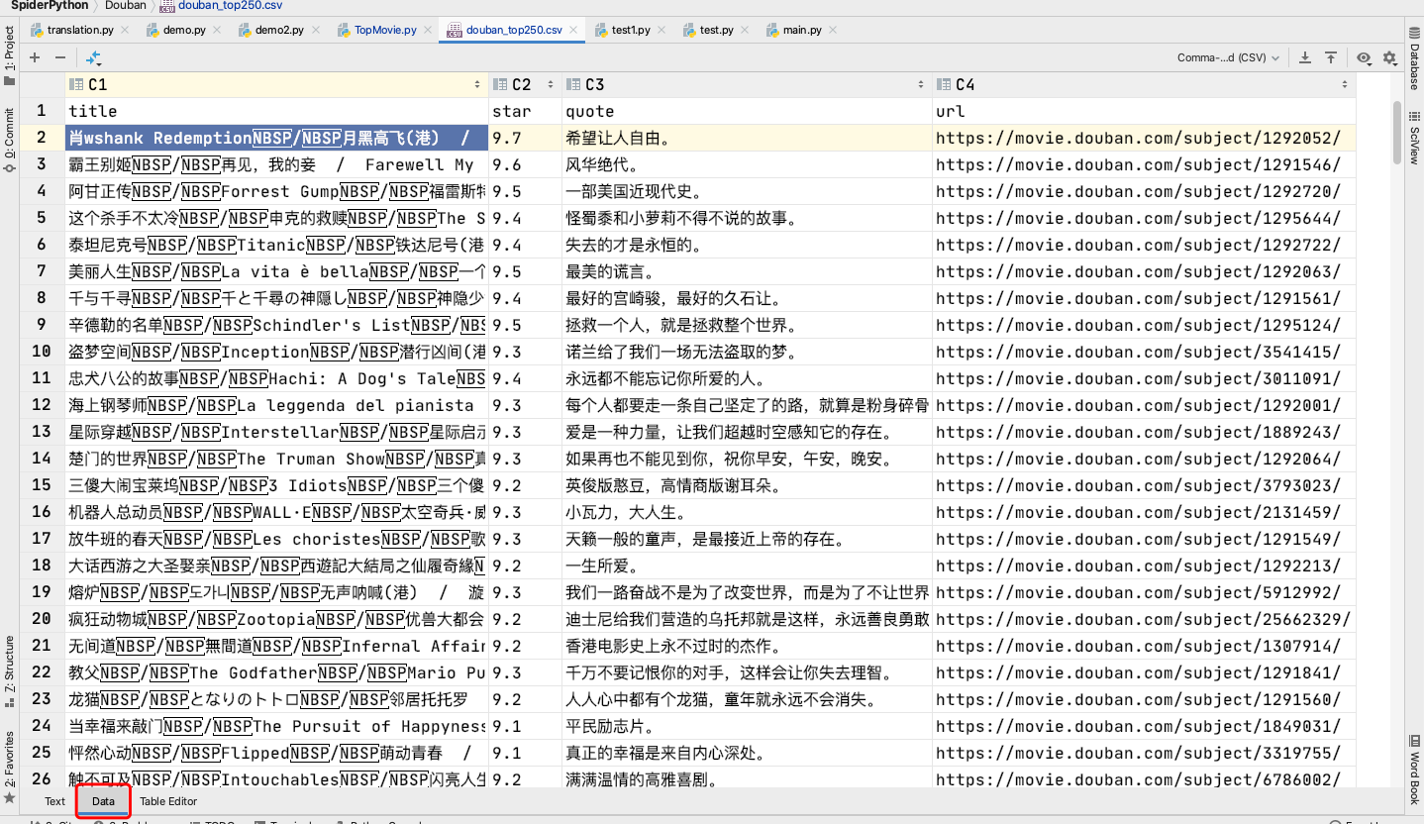This screenshot has width=1424, height=824.
Task: Click sort arrows on column C2
Action: [x=552, y=85]
